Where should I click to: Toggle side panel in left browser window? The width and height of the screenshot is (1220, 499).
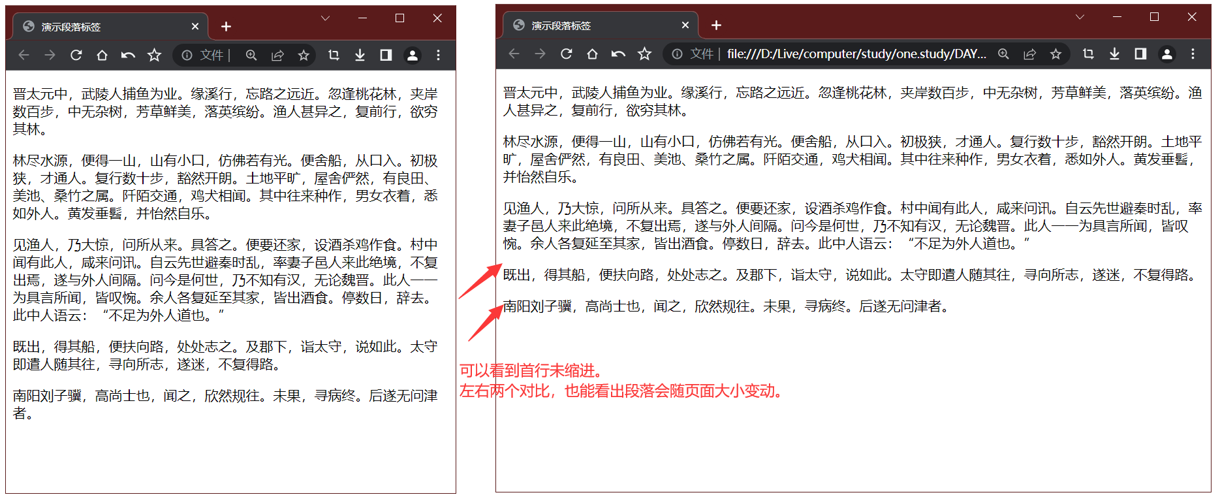click(x=386, y=56)
